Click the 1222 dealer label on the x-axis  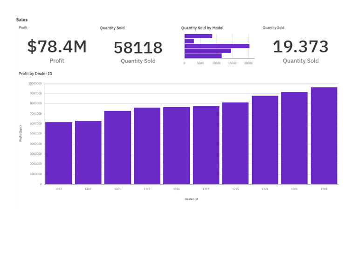pos(59,189)
